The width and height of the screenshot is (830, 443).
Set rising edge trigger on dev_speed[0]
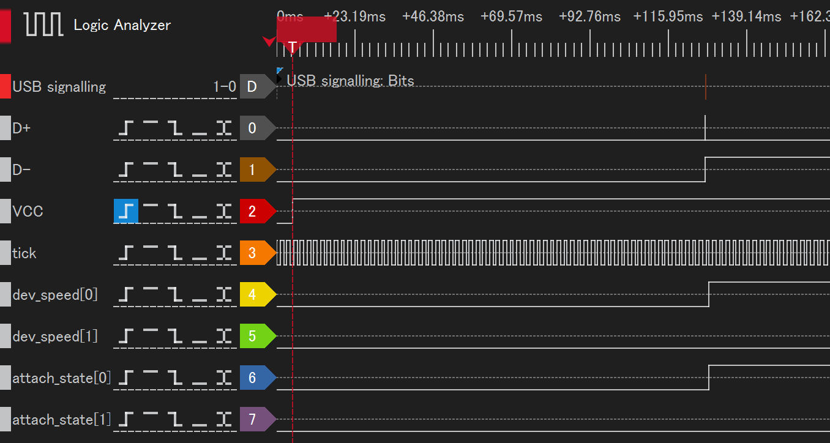tap(126, 295)
